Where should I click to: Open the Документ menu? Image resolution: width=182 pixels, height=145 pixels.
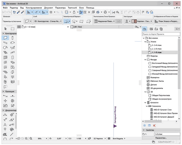tap(48, 8)
